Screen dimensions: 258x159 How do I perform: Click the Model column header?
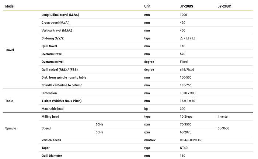(10, 6)
